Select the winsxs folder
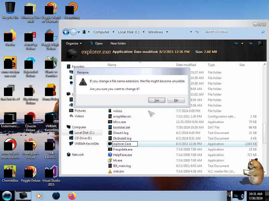 (x=118, y=111)
